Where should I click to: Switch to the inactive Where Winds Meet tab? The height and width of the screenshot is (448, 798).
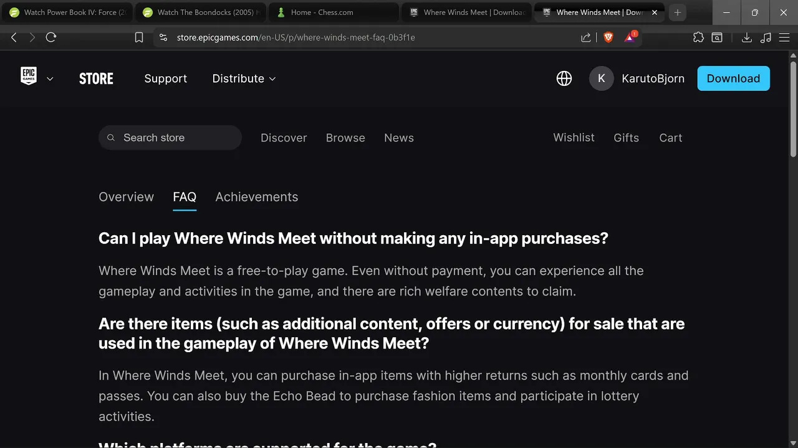[466, 12]
